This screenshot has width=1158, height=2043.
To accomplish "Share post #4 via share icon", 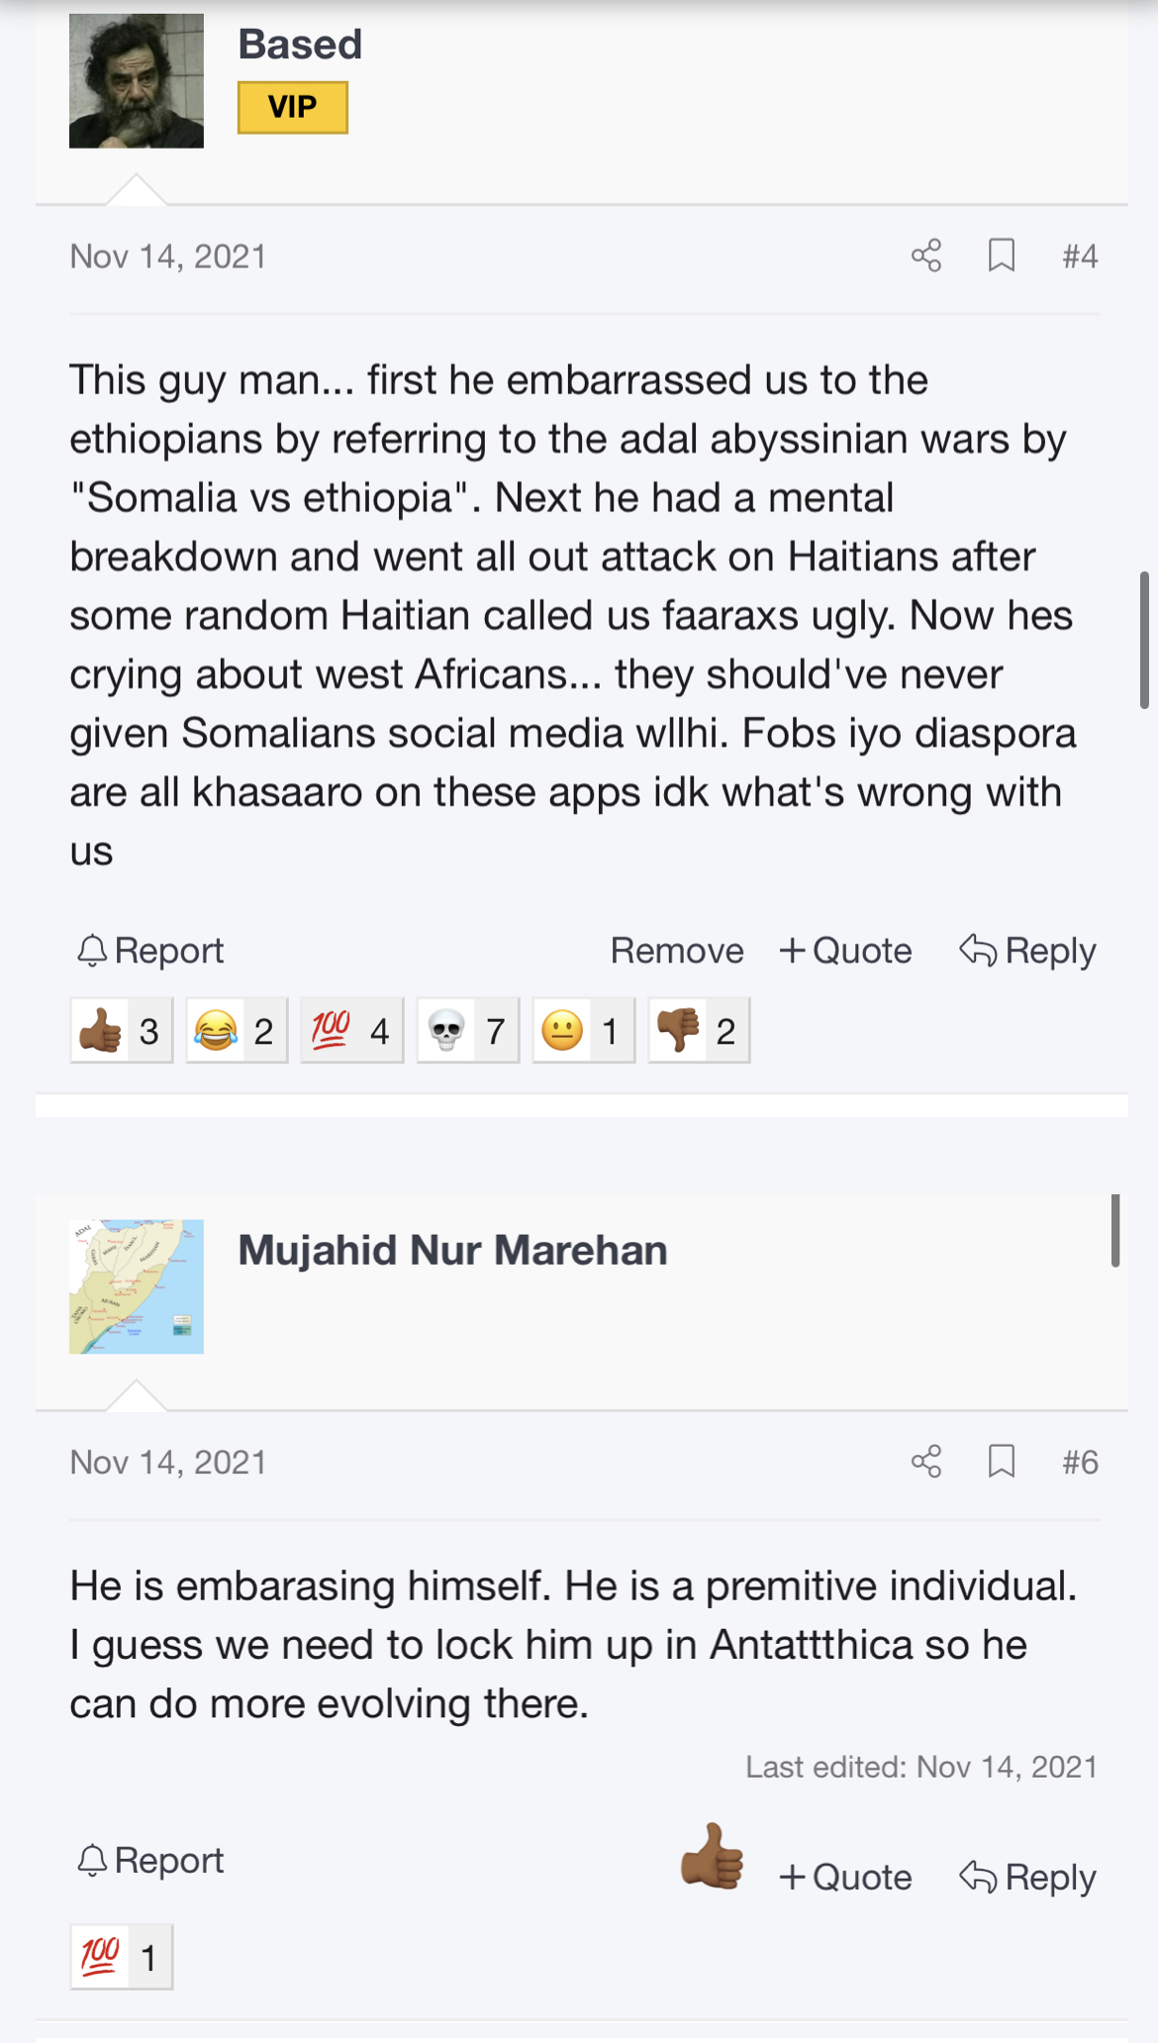I will click(926, 256).
